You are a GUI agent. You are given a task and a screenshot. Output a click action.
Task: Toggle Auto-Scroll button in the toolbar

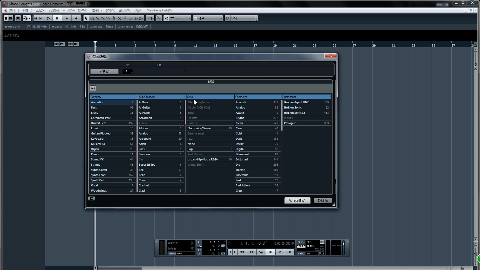pos(26,18)
